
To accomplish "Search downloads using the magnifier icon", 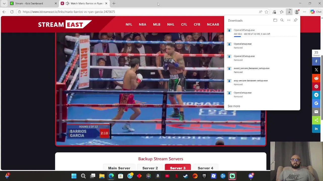I will click(282, 20).
